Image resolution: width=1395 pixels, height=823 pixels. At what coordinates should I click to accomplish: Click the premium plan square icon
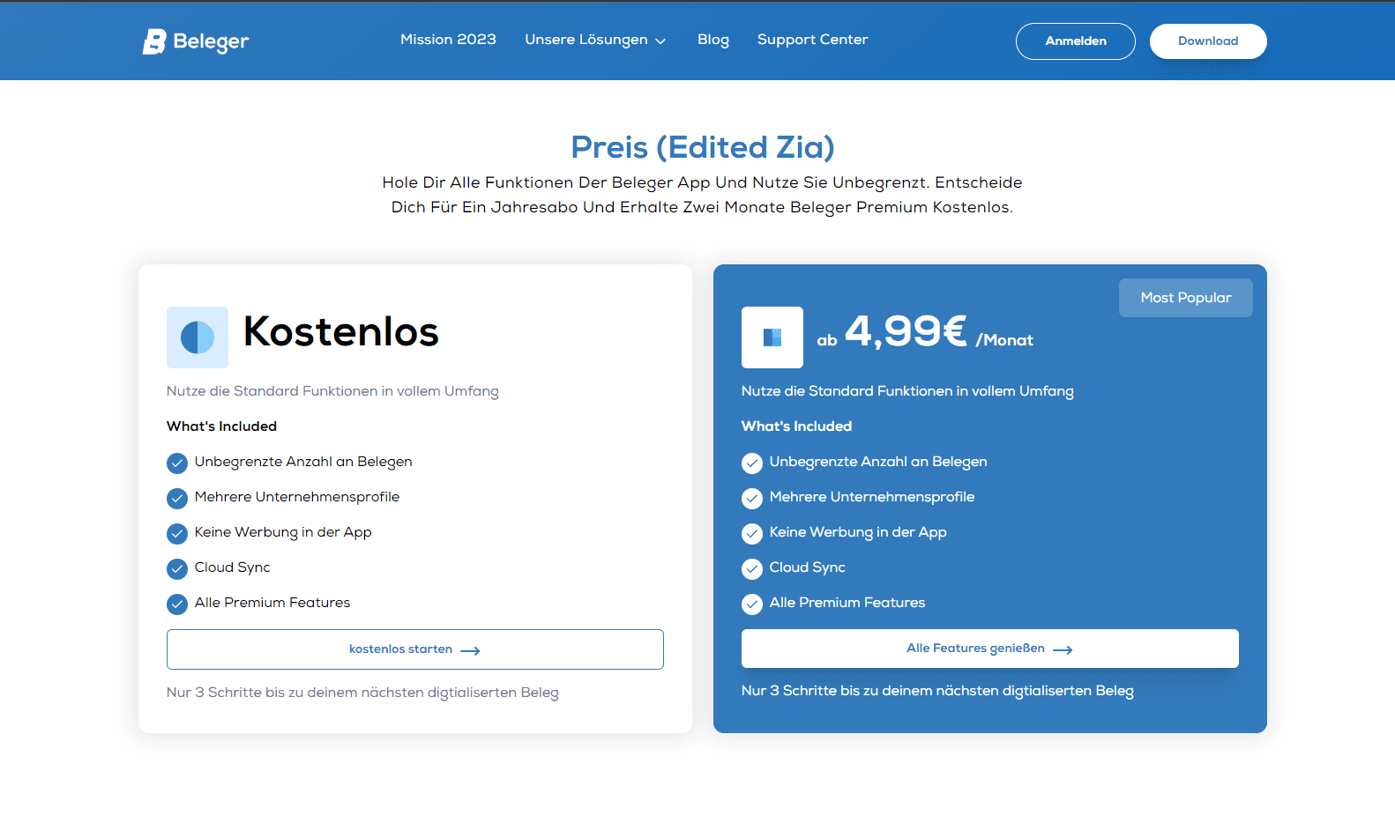[x=772, y=337]
